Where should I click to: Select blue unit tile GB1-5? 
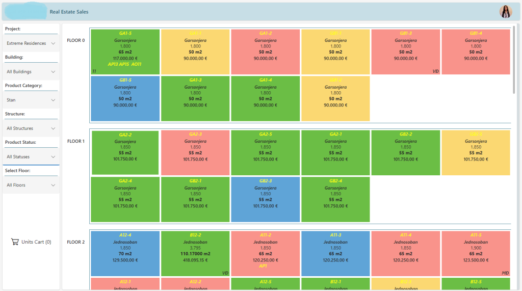(125, 98)
